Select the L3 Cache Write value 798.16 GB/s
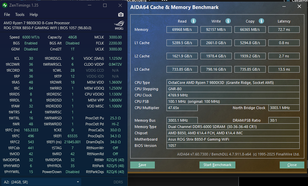This screenshot has height=186, width=308. [x=216, y=69]
